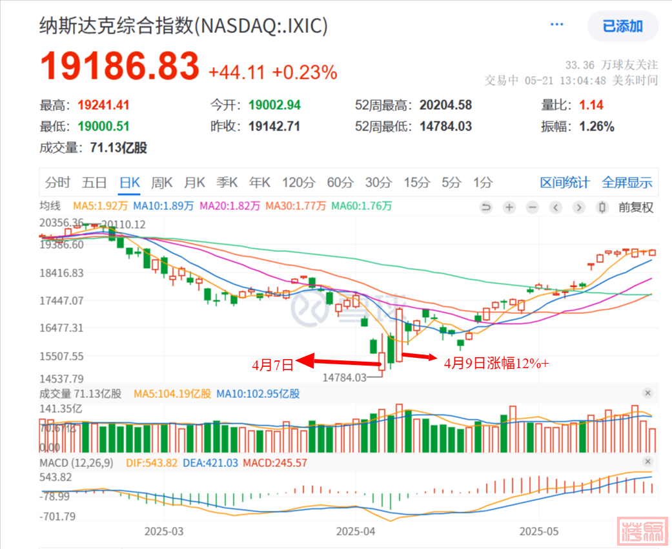
Task: Switch to the 分时 intraday chart tab
Action: pos(57,183)
